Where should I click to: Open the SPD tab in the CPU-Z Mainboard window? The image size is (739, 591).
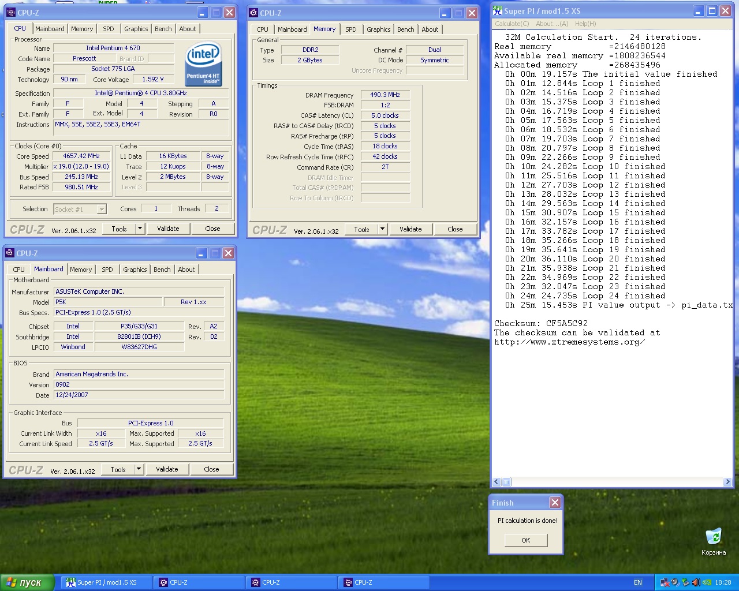point(107,270)
